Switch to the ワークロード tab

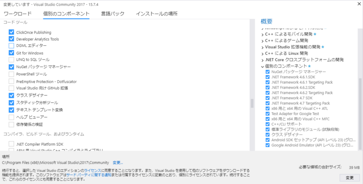pyautogui.click(x=18, y=14)
